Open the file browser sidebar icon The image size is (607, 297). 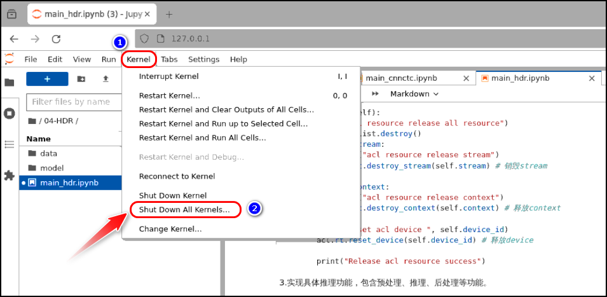tap(10, 83)
